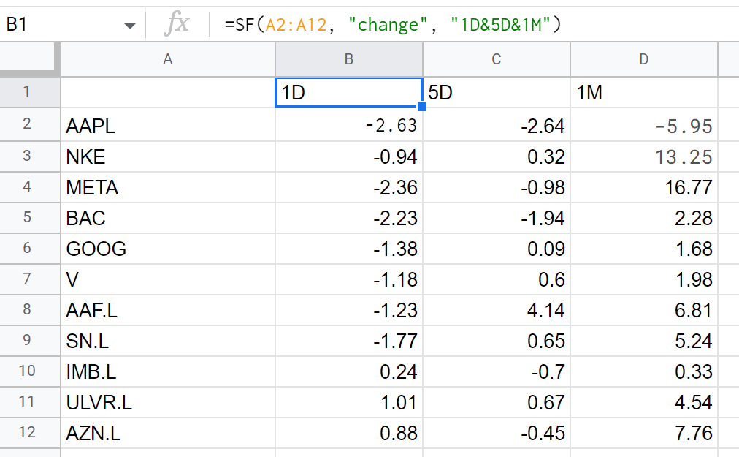Click the fx function icon
Image resolution: width=739 pixels, height=457 pixels.
click(x=176, y=23)
